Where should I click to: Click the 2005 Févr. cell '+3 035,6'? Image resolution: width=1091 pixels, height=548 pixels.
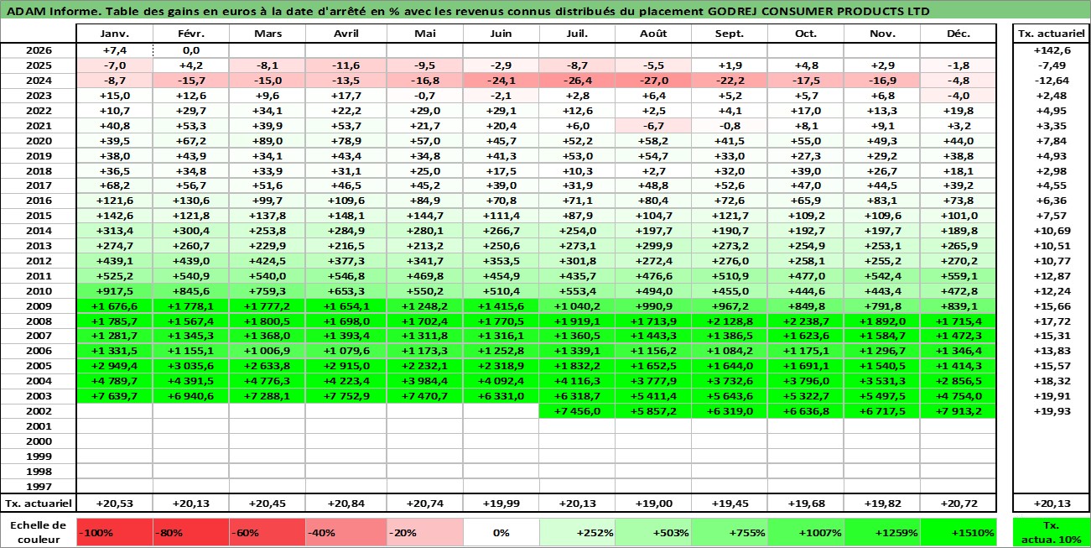point(190,366)
